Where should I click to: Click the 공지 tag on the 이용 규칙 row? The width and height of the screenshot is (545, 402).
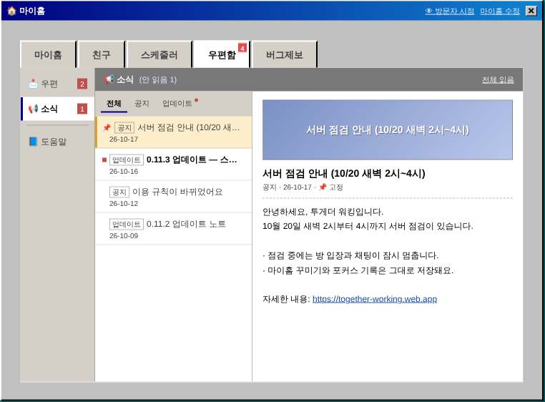pyautogui.click(x=119, y=192)
